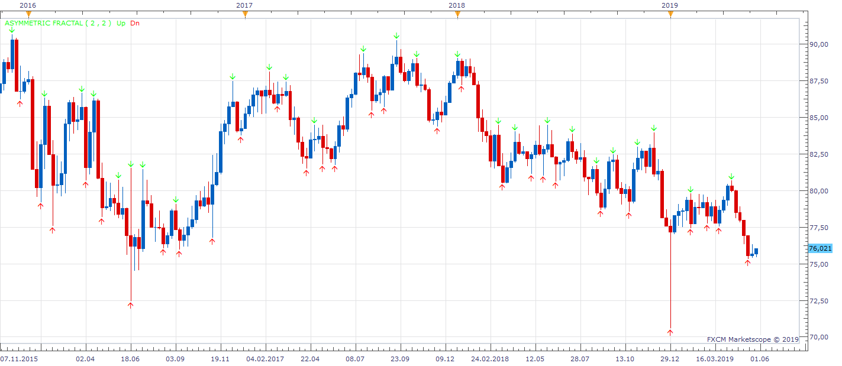This screenshot has width=842, height=366.
Task: Click the orange 2019 year marker triangle
Action: coord(670,14)
